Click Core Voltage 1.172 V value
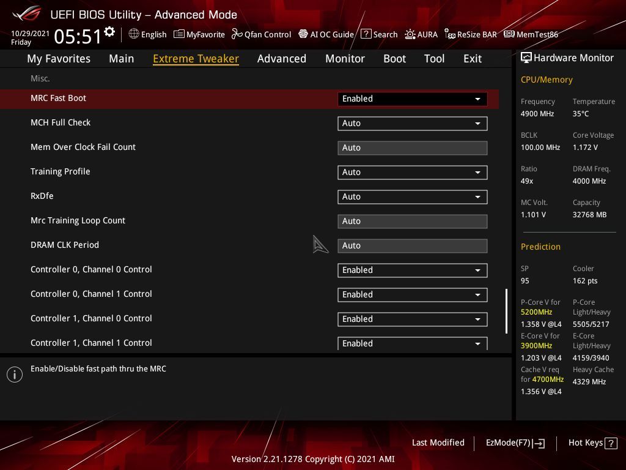The width and height of the screenshot is (626, 470). (x=585, y=147)
